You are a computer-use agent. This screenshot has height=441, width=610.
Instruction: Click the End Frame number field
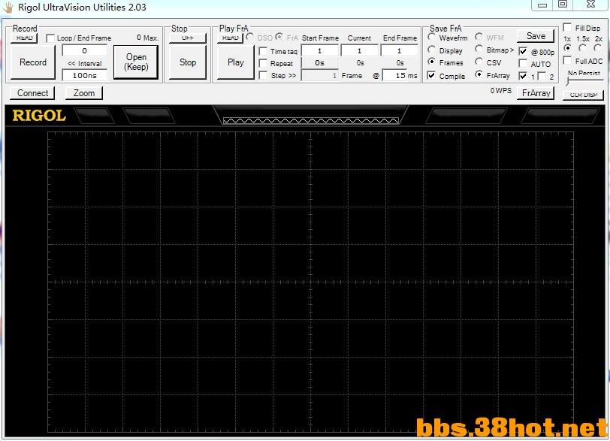coord(399,51)
